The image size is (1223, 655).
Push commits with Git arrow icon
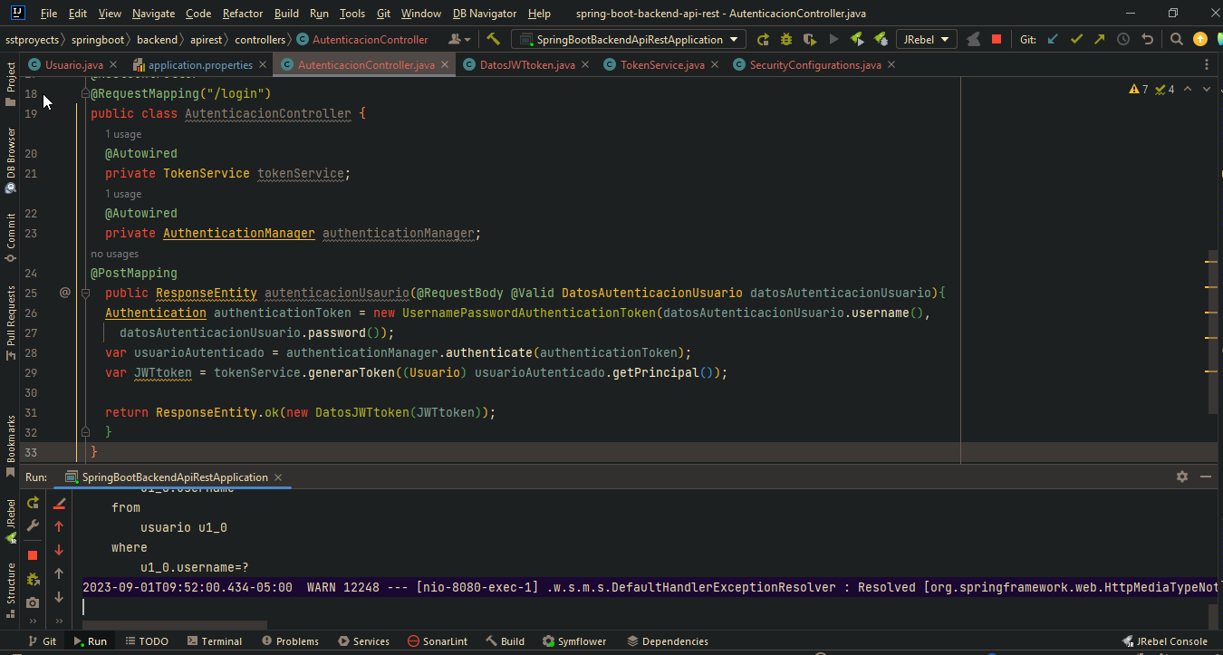coord(1100,39)
